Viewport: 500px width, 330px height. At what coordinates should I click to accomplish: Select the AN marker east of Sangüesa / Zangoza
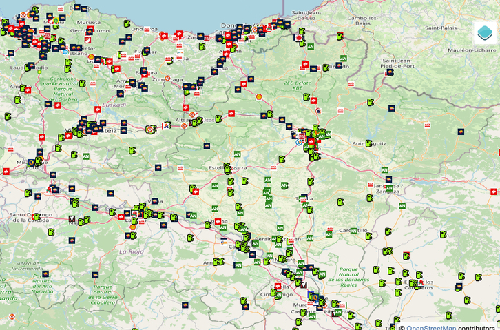(402, 206)
